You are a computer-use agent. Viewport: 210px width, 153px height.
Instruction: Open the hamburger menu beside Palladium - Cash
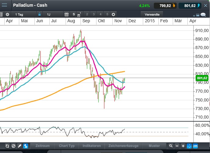coord(5,5)
